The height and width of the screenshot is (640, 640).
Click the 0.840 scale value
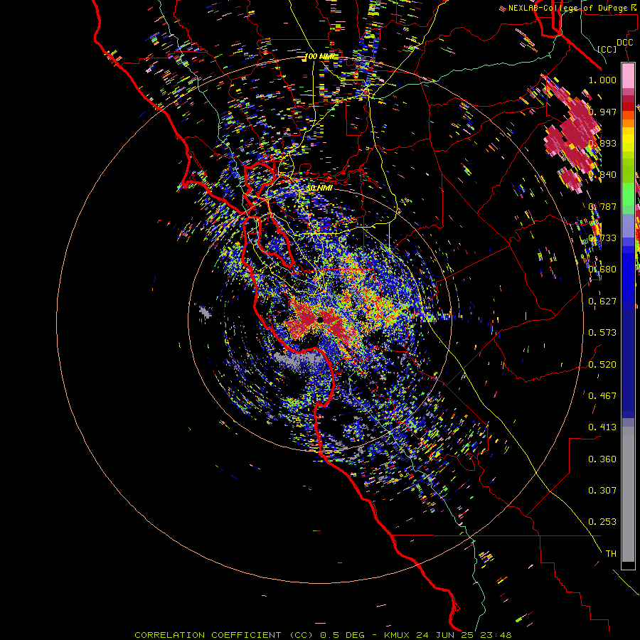click(602, 175)
